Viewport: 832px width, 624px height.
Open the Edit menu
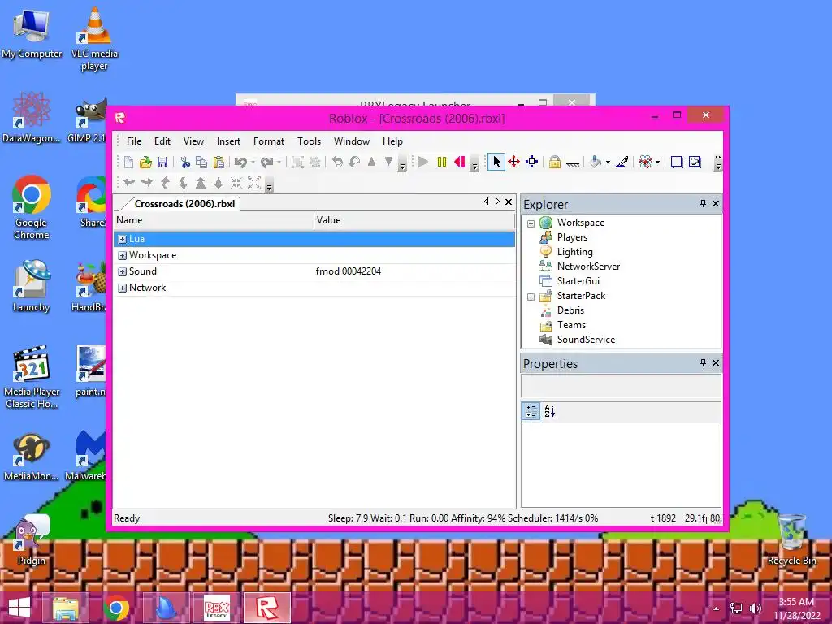162,141
